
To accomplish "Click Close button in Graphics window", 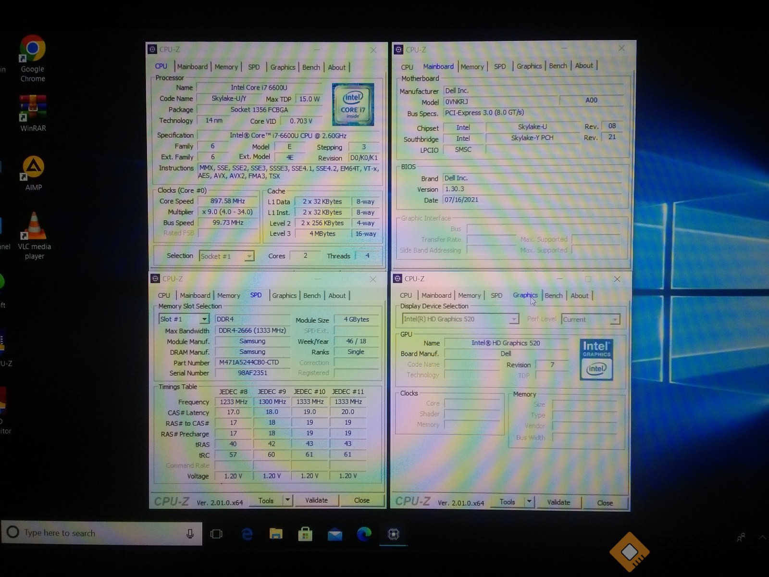I will coord(605,502).
